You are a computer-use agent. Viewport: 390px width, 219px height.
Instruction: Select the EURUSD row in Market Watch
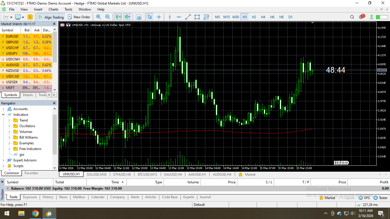[26, 36]
